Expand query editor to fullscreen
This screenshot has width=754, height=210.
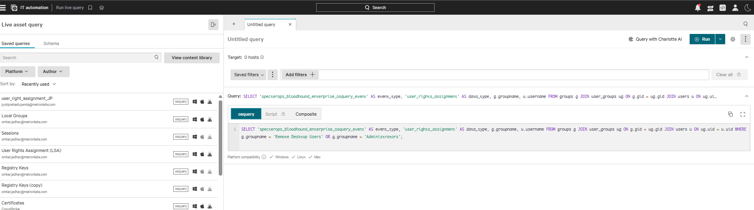pyautogui.click(x=743, y=114)
